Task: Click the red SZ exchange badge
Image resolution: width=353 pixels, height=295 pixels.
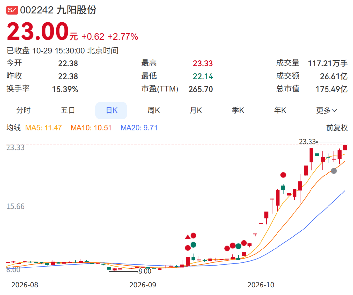Action: (12, 10)
